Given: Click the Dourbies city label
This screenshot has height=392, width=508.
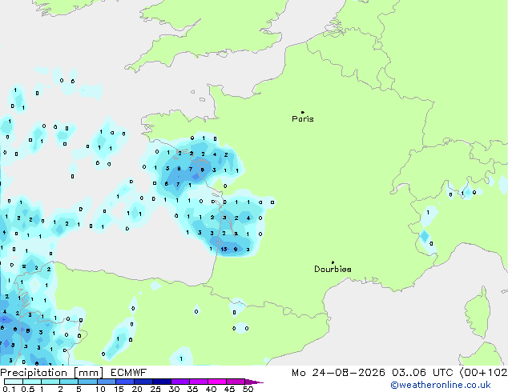Looking at the screenshot, I should [333, 269].
